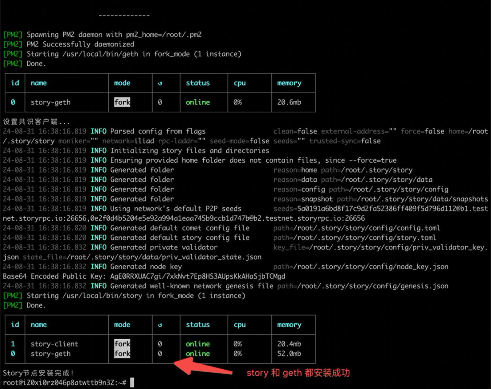Click 'Initializing story files and directories' message

(190, 151)
